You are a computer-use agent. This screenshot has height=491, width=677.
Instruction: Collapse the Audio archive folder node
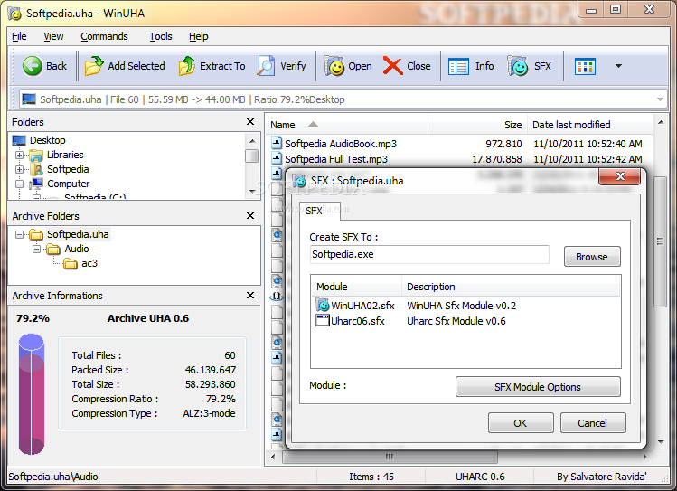(x=37, y=250)
